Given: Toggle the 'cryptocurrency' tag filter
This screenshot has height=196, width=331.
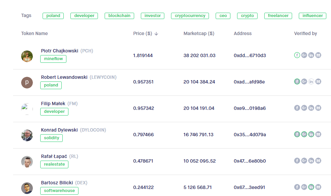Looking at the screenshot, I should (190, 16).
